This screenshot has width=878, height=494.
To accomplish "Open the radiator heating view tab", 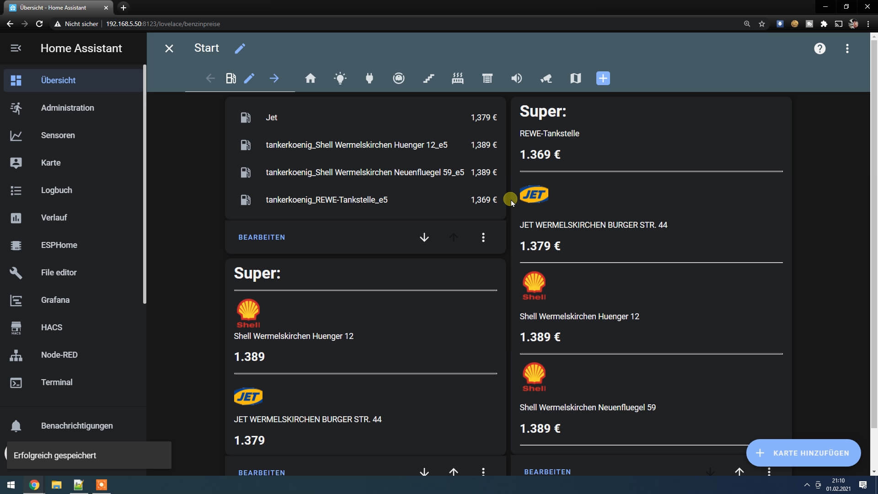I will pos(458,78).
